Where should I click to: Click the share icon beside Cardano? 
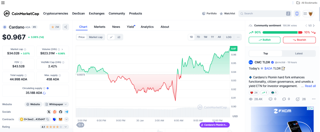click(x=66, y=27)
